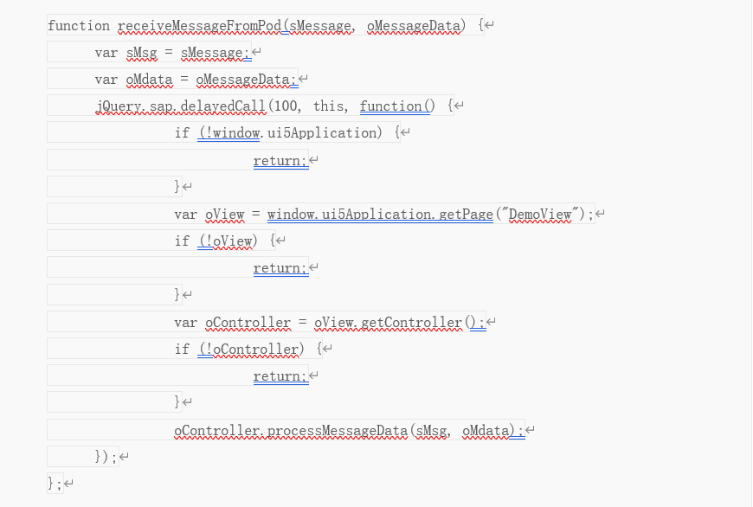Image resolution: width=753 pixels, height=507 pixels.
Task: Place cursor on sMsg variable declaration
Action: pyautogui.click(x=142, y=52)
